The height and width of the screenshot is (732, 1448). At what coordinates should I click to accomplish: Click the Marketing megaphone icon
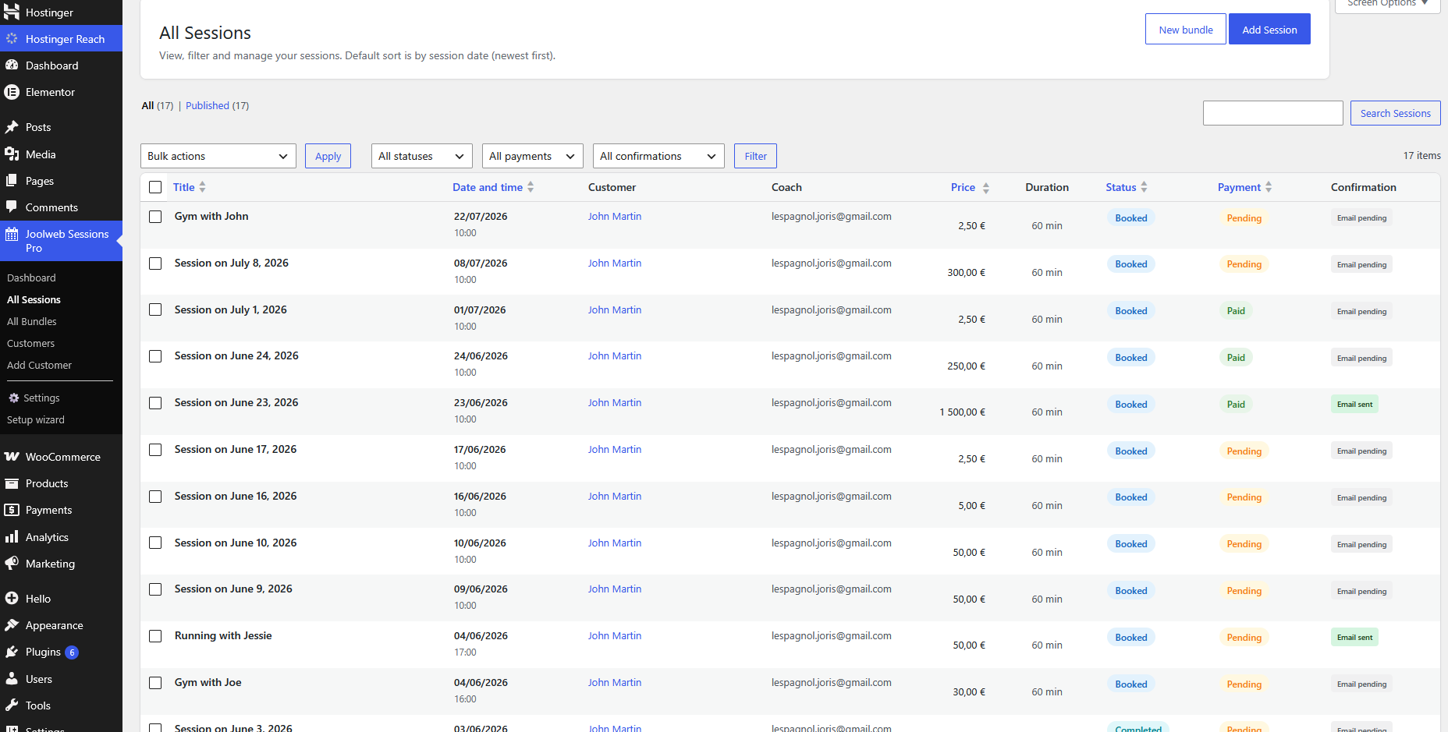[x=12, y=563]
